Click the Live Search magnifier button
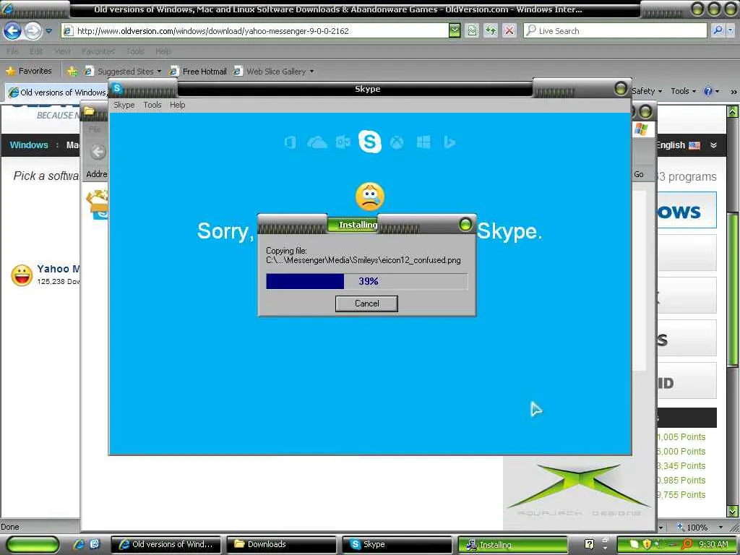 tap(718, 30)
